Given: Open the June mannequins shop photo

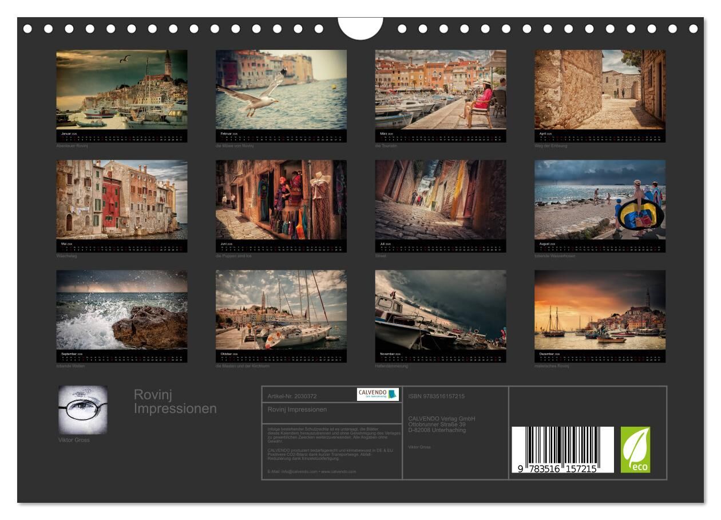Looking at the screenshot, I should (x=281, y=199).
